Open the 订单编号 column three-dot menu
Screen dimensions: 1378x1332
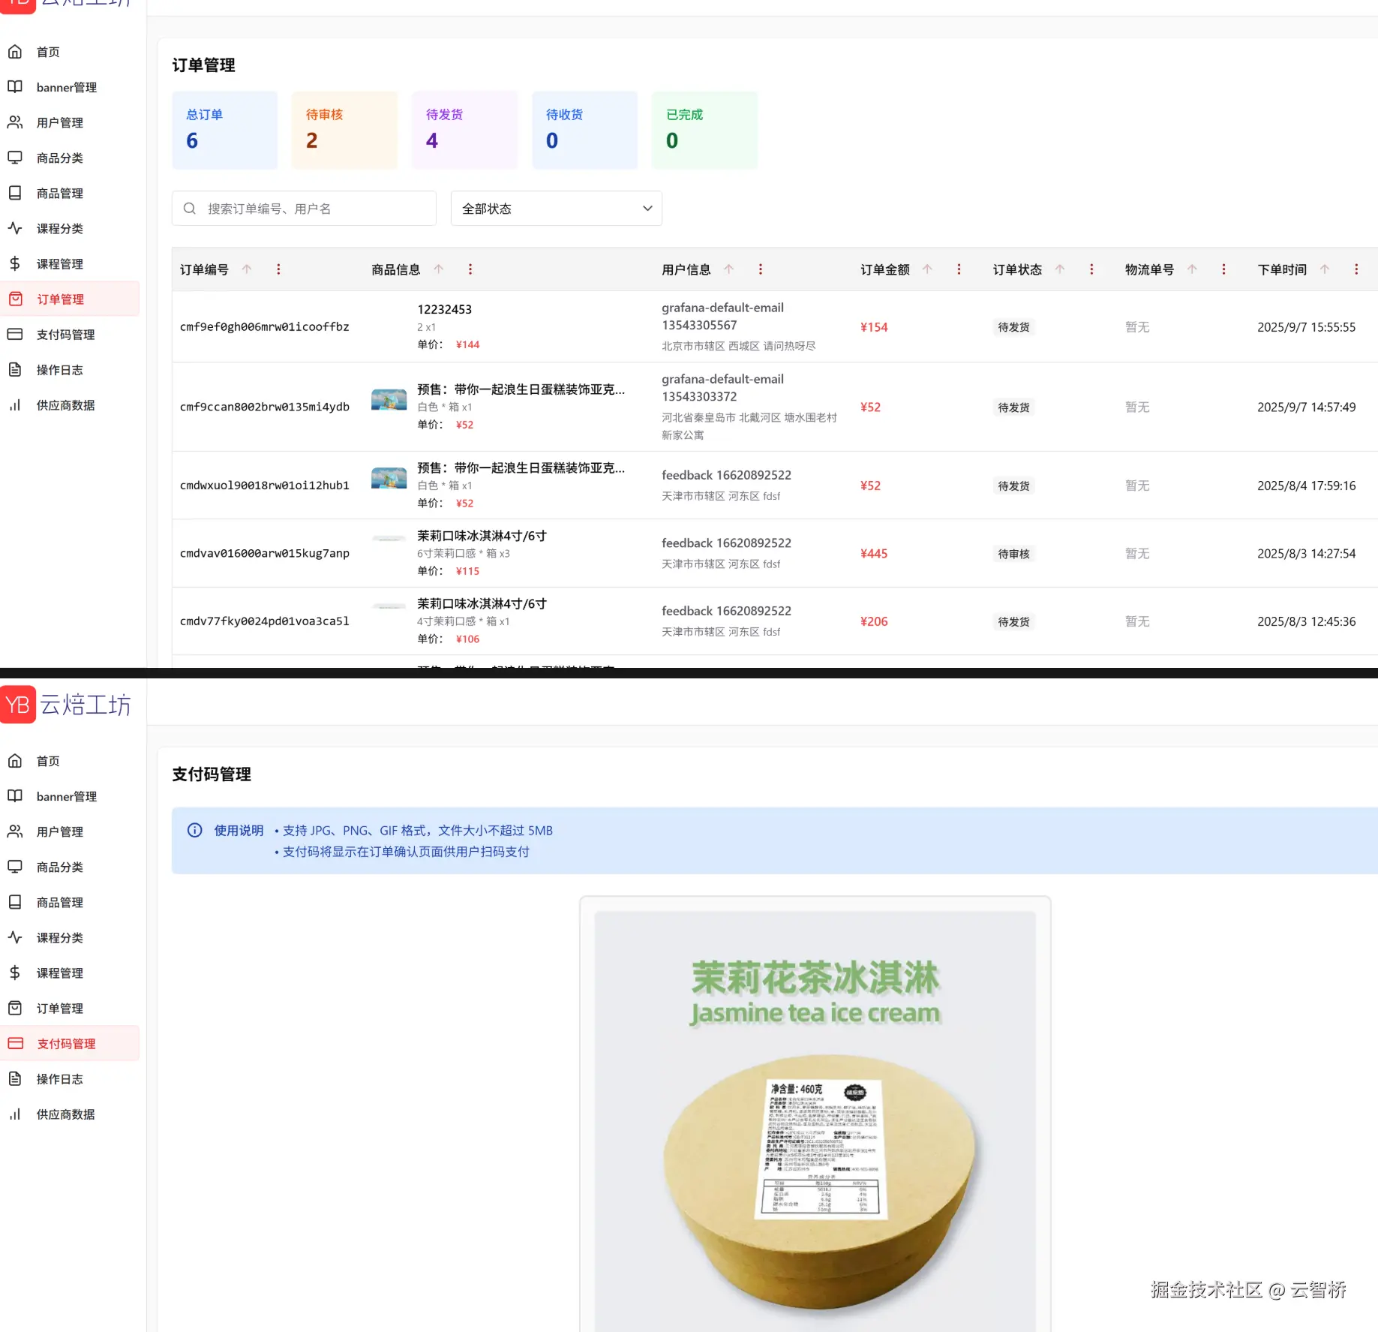[278, 269]
